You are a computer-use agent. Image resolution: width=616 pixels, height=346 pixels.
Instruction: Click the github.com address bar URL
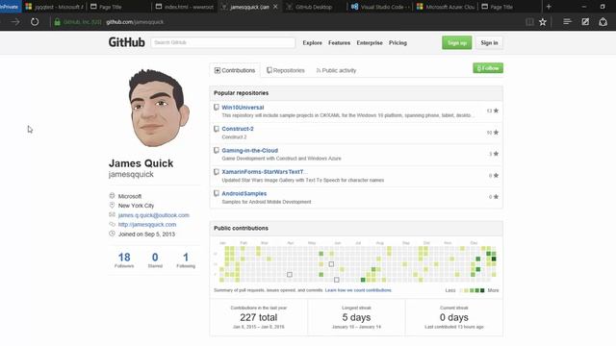point(135,22)
